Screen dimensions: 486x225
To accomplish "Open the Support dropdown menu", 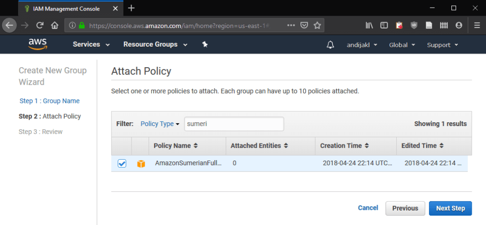I will (442, 45).
